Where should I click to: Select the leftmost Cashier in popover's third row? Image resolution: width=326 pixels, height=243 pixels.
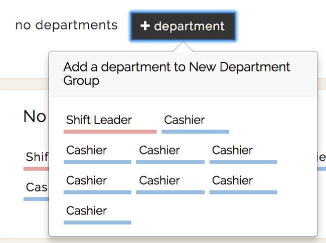(x=87, y=180)
